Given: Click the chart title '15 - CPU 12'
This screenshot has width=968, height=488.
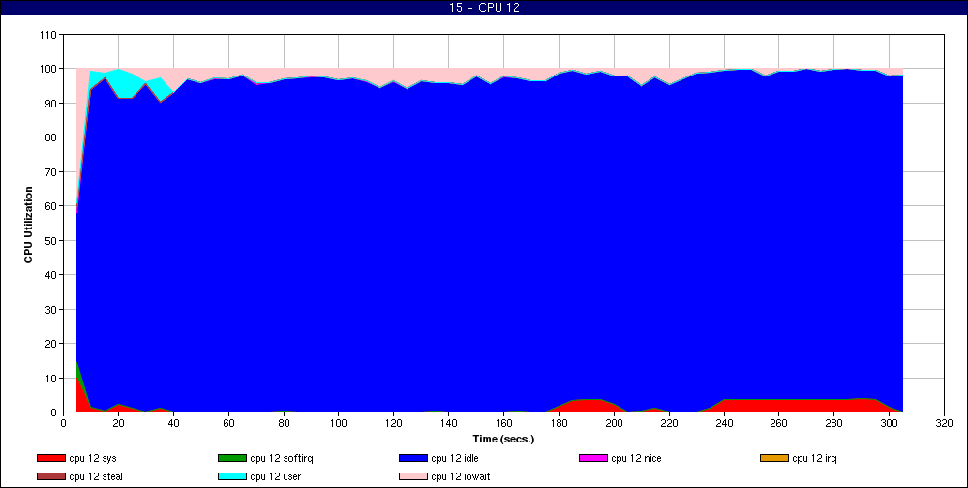Looking at the screenshot, I should pyautogui.click(x=484, y=8).
